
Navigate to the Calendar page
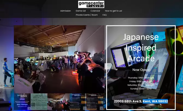click(x=95, y=11)
